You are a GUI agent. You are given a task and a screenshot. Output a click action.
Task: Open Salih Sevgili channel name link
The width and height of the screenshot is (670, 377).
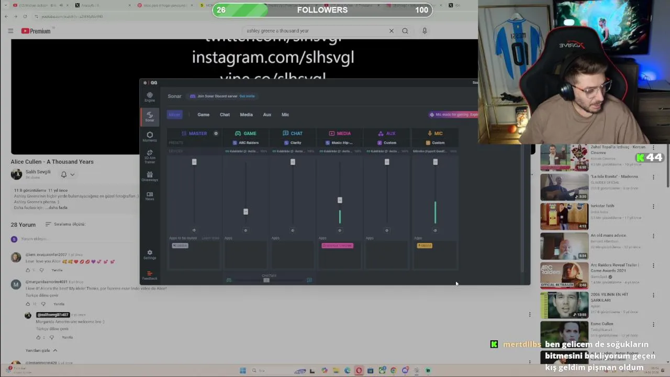pyautogui.click(x=38, y=172)
